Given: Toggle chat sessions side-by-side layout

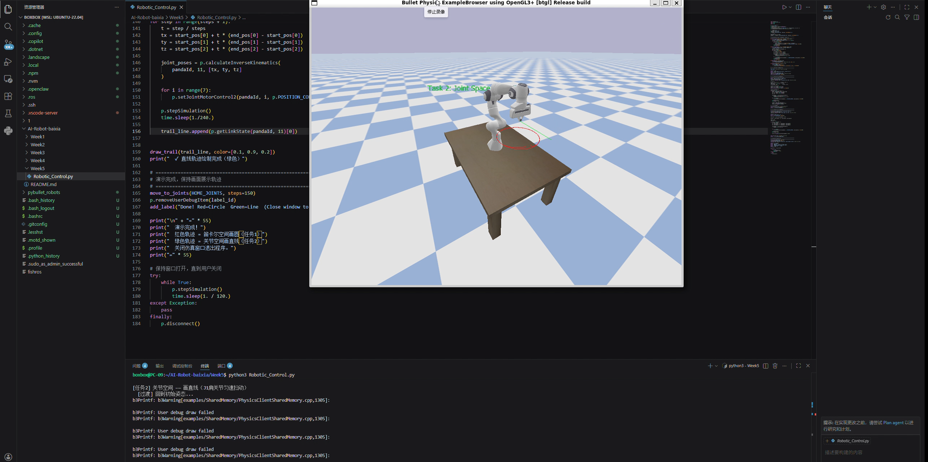Looking at the screenshot, I should (x=916, y=17).
